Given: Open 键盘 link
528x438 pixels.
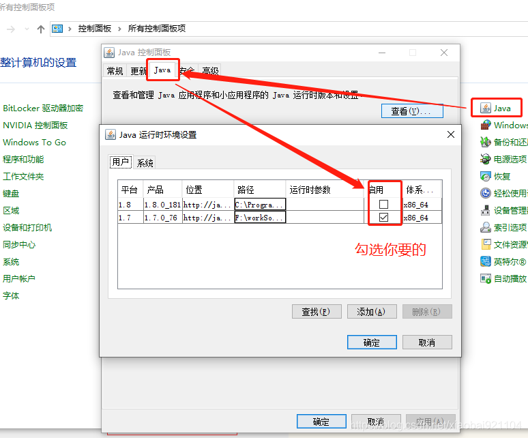Looking at the screenshot, I should pos(11,194).
